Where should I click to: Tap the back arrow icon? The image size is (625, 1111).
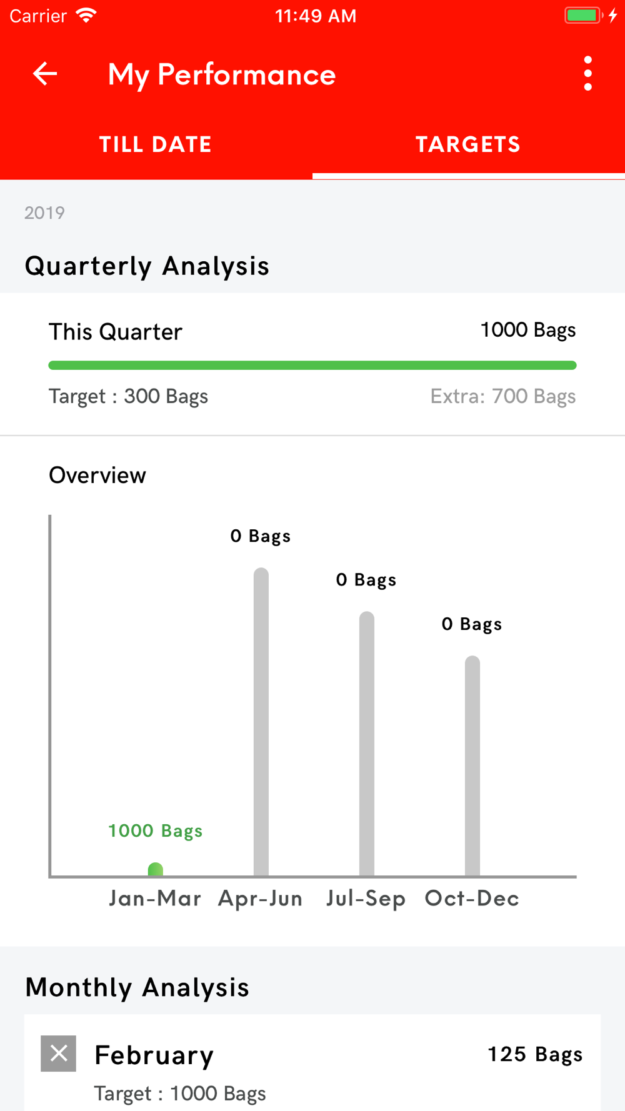pos(45,74)
